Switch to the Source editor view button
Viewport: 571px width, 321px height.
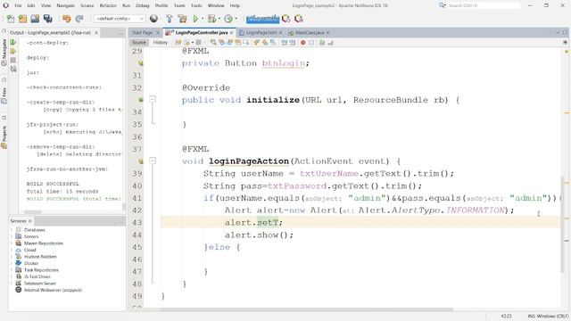coord(139,43)
